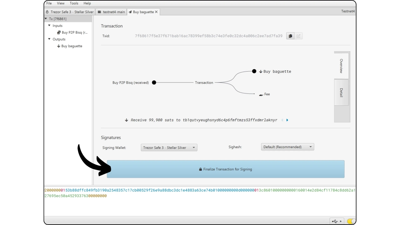Switch to the testnet4-main tab
This screenshot has width=400, height=225.
click(111, 12)
